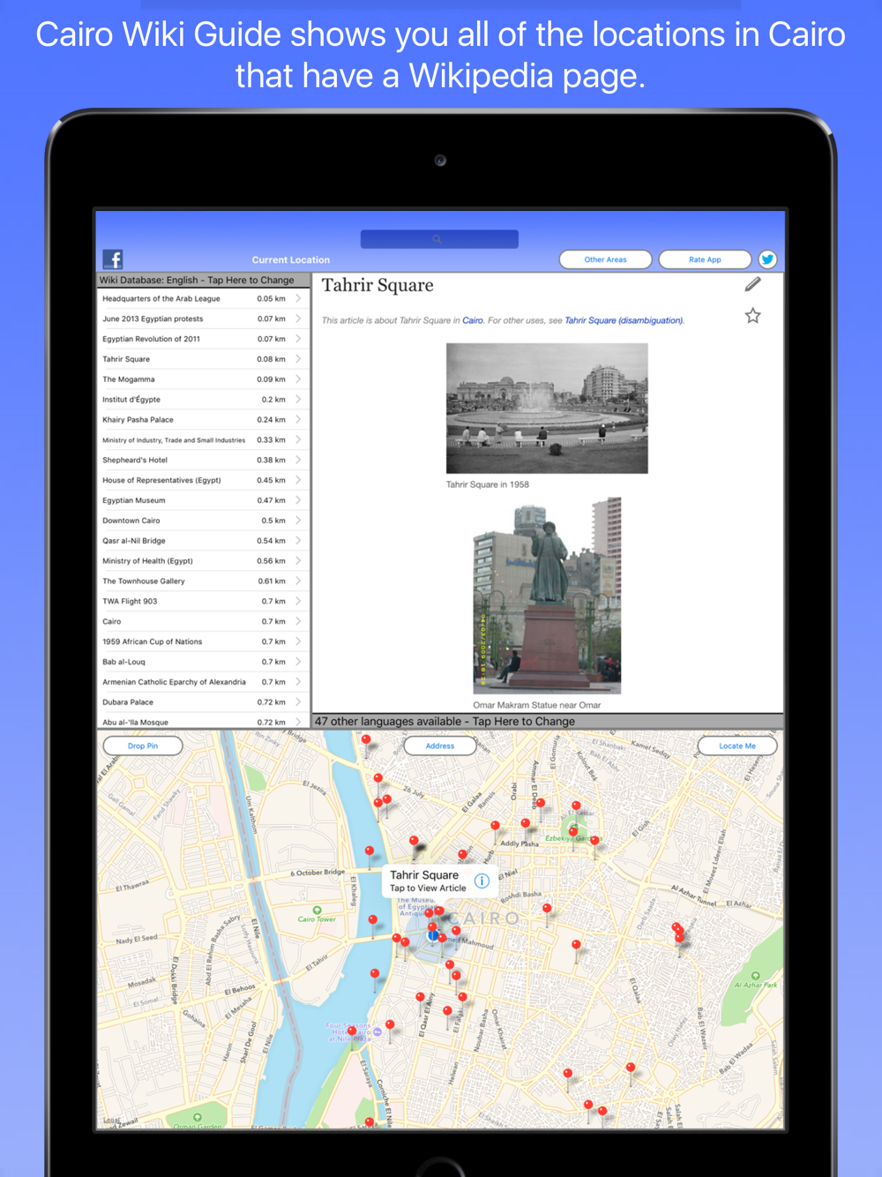Tap Tahrir Square map callout bubble
This screenshot has width=882, height=1177.
click(x=439, y=881)
